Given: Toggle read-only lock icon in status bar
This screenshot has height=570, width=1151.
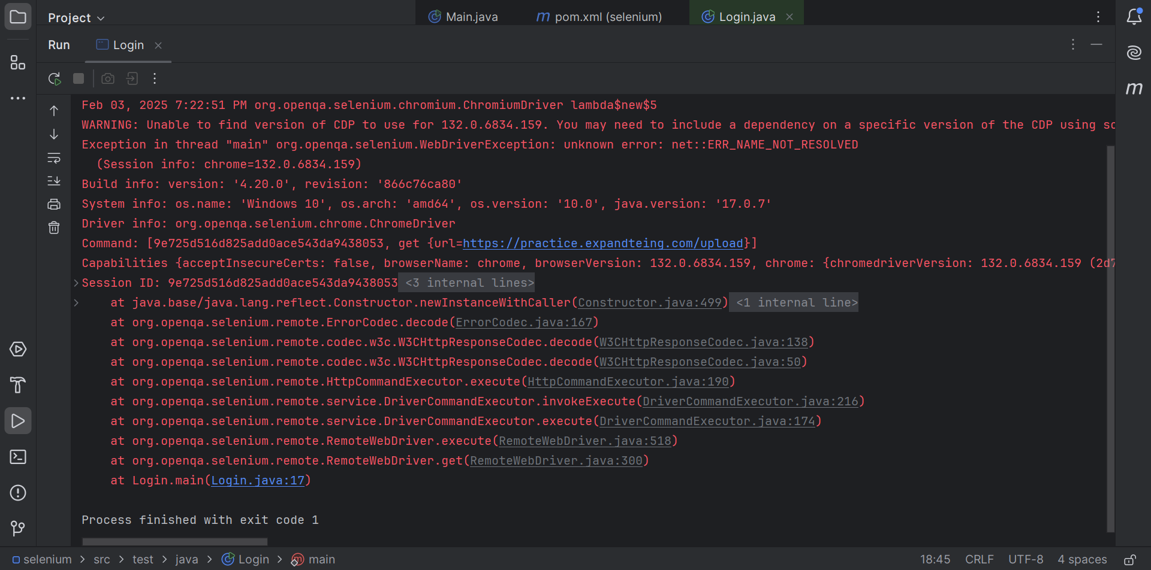Looking at the screenshot, I should pos(1130,560).
